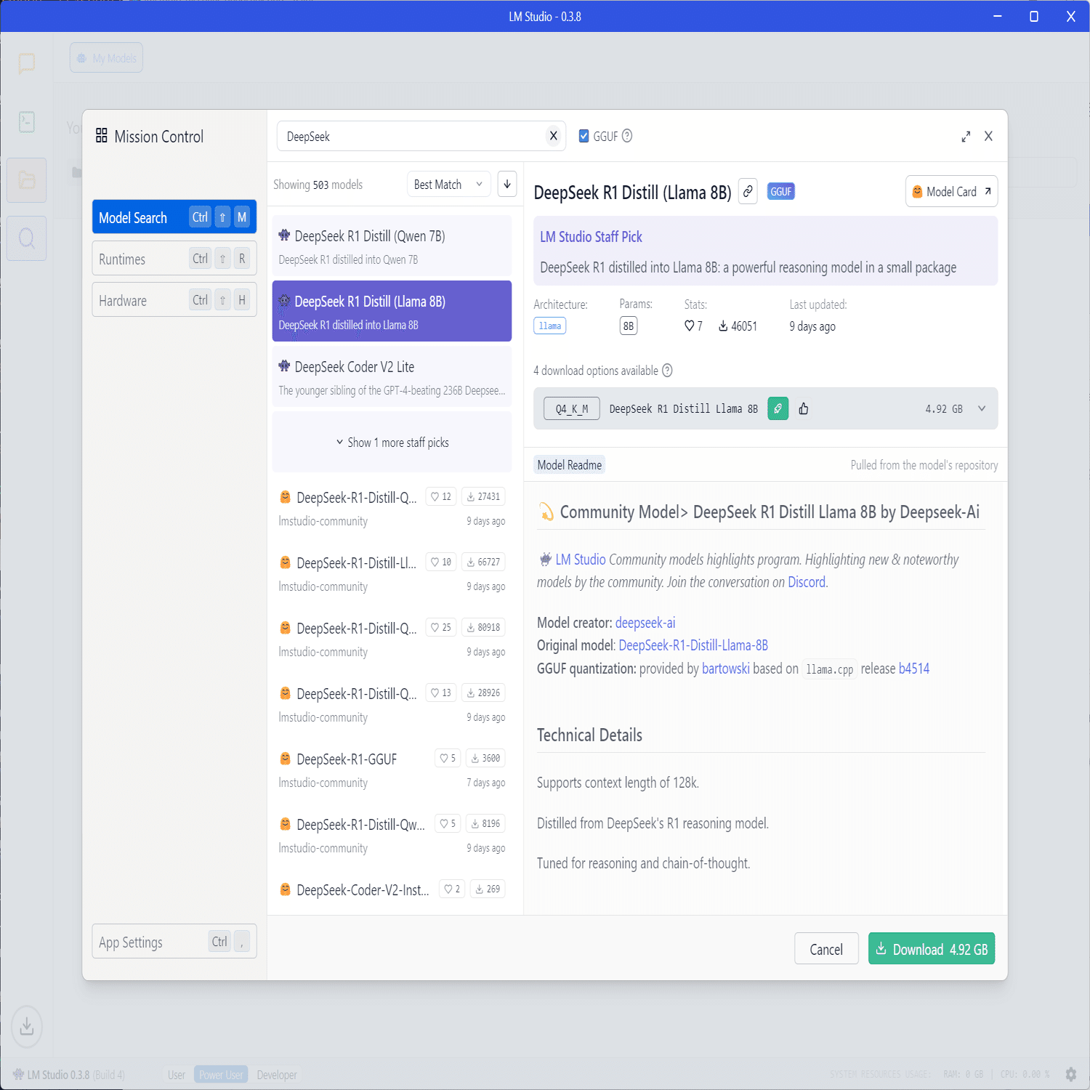Expand the Q4_K_M download options chevron
Viewport: 1090px width, 1090px height.
click(x=982, y=408)
